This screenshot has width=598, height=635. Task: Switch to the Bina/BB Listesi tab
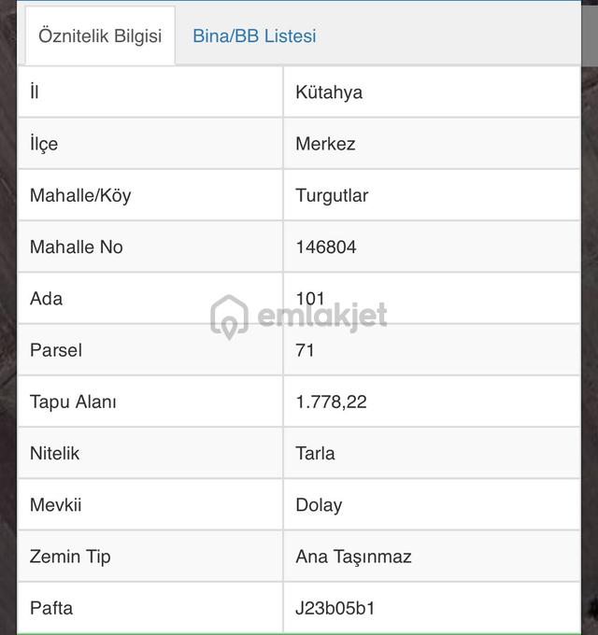254,36
